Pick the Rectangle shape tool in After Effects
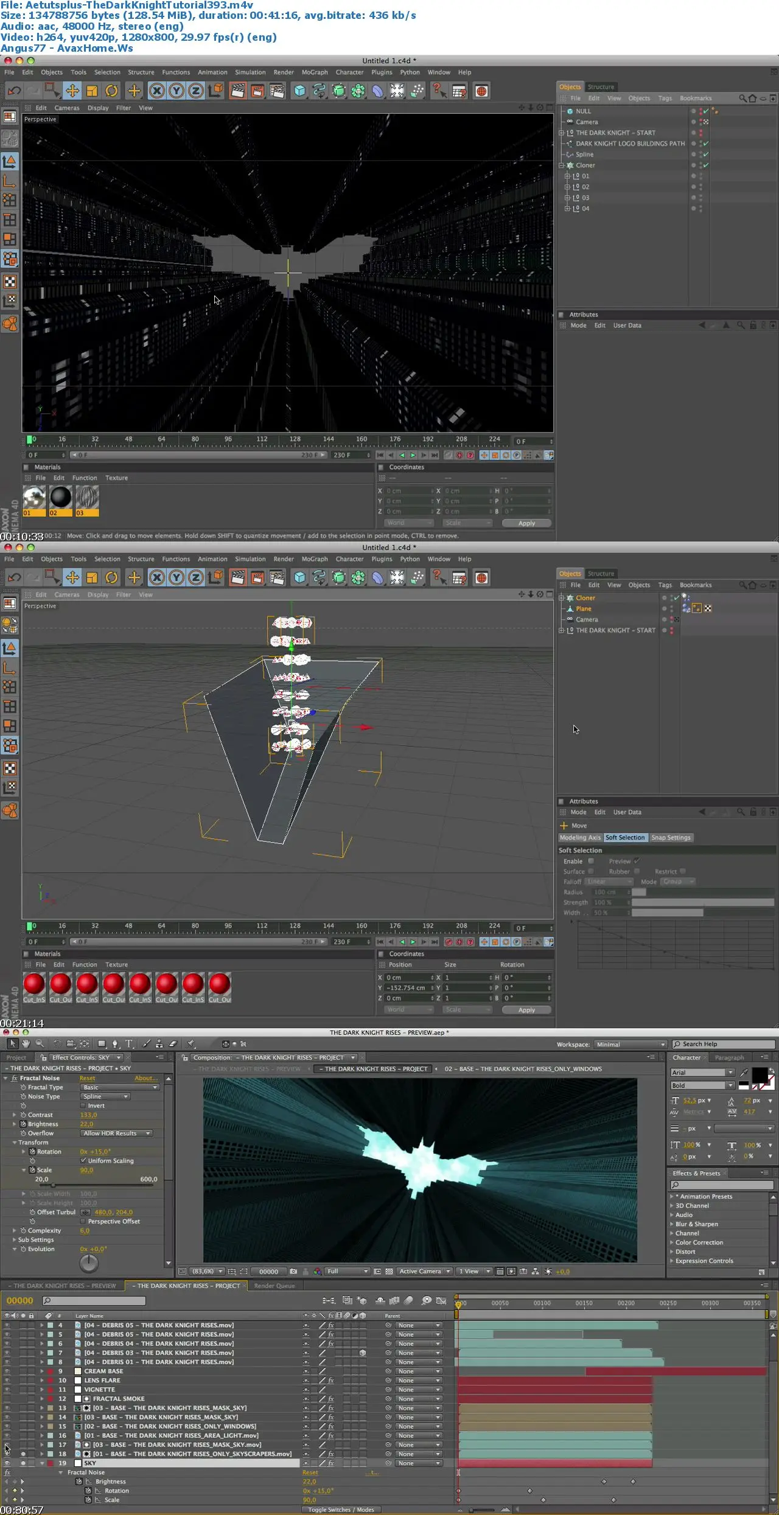 tap(102, 1043)
